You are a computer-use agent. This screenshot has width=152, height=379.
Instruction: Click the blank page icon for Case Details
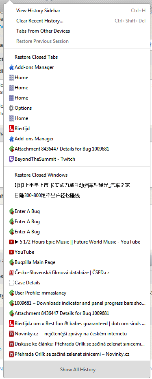coord(11,283)
